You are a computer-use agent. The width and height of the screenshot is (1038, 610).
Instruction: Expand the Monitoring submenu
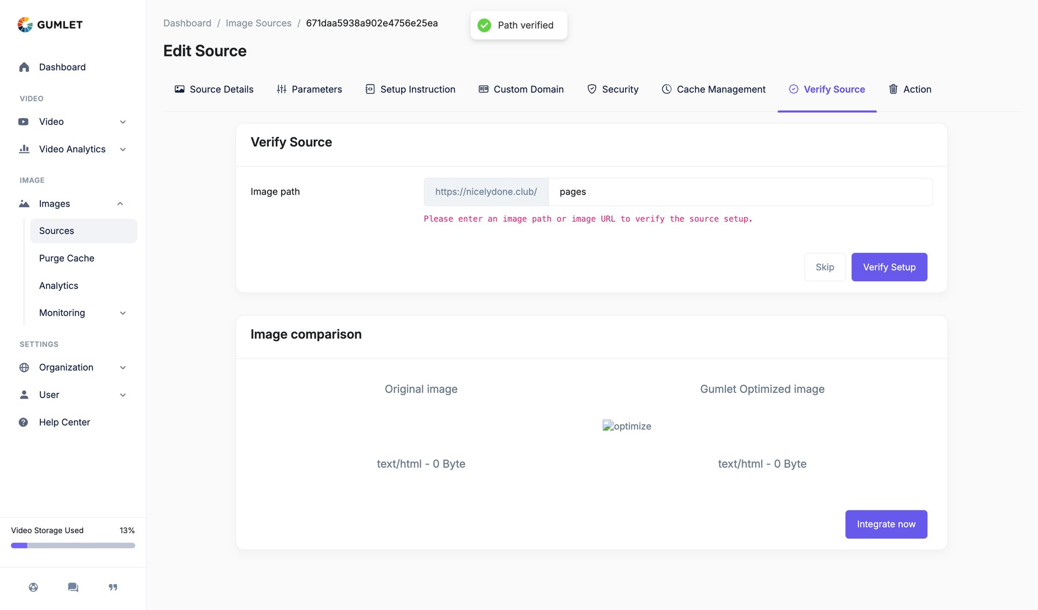[x=123, y=313]
